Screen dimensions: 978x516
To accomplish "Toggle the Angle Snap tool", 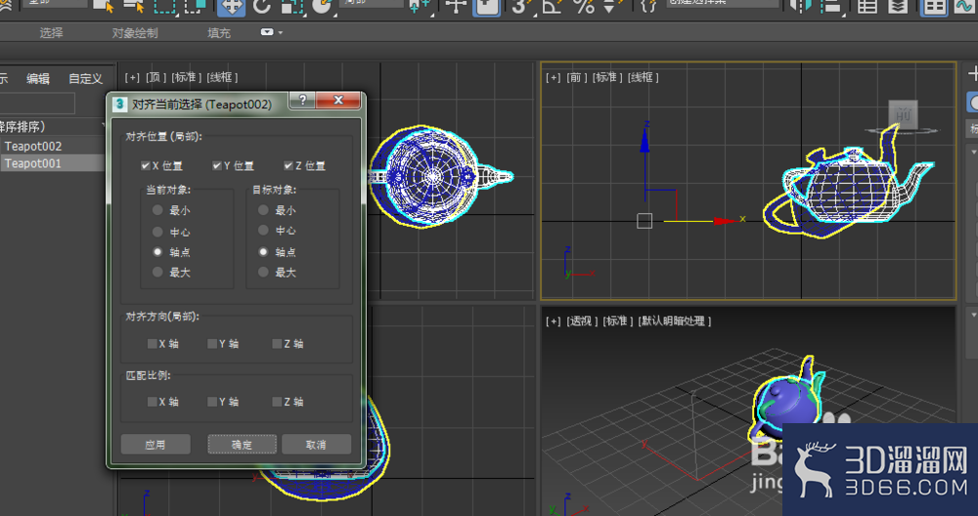I will coord(552,6).
